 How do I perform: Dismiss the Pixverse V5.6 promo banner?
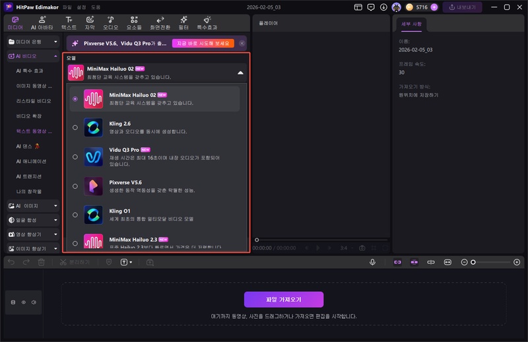coord(242,43)
